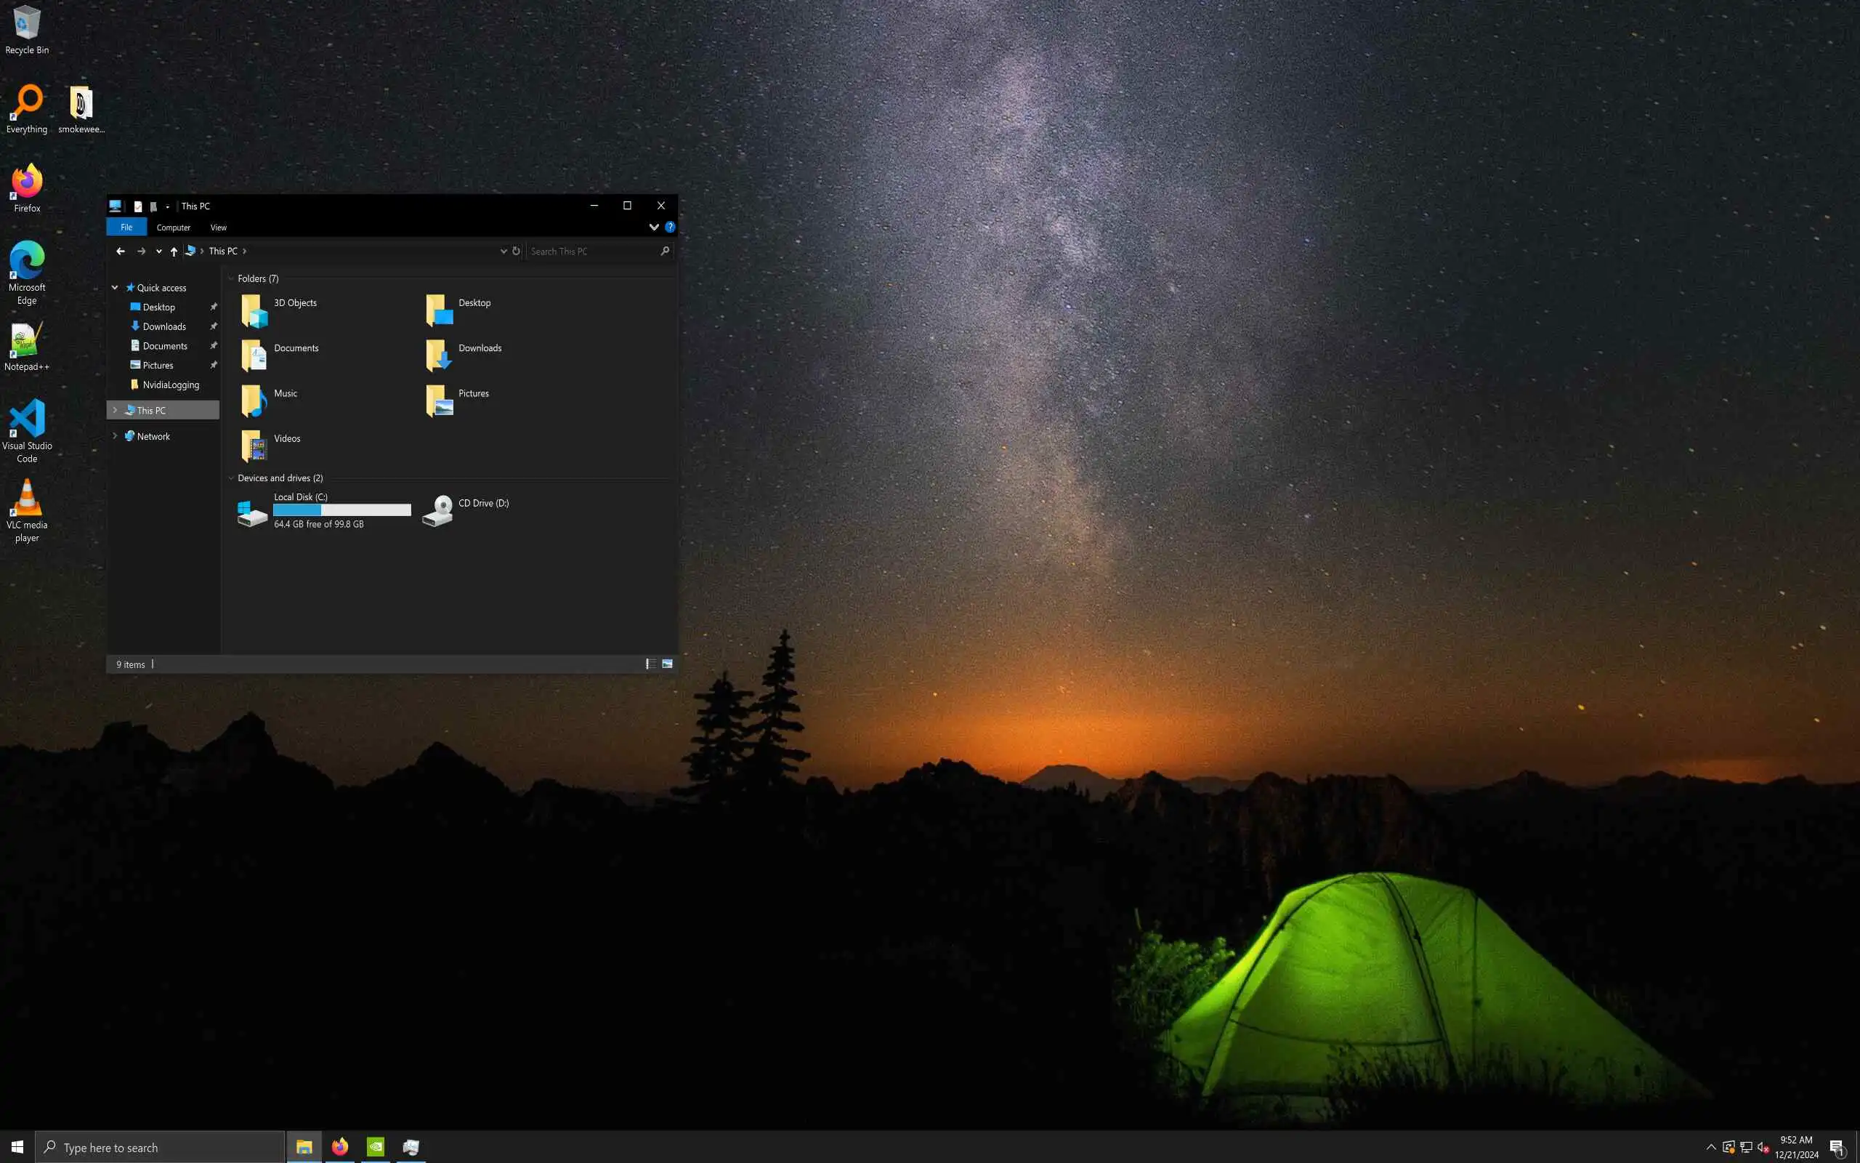This screenshot has width=1860, height=1163.
Task: Open the Explorer help icon
Action: point(669,227)
